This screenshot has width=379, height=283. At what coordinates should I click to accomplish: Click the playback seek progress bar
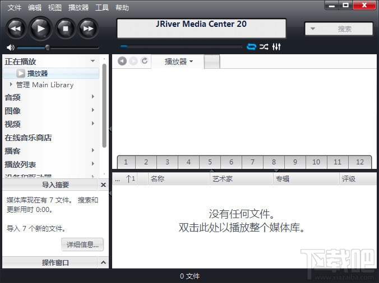click(181, 46)
